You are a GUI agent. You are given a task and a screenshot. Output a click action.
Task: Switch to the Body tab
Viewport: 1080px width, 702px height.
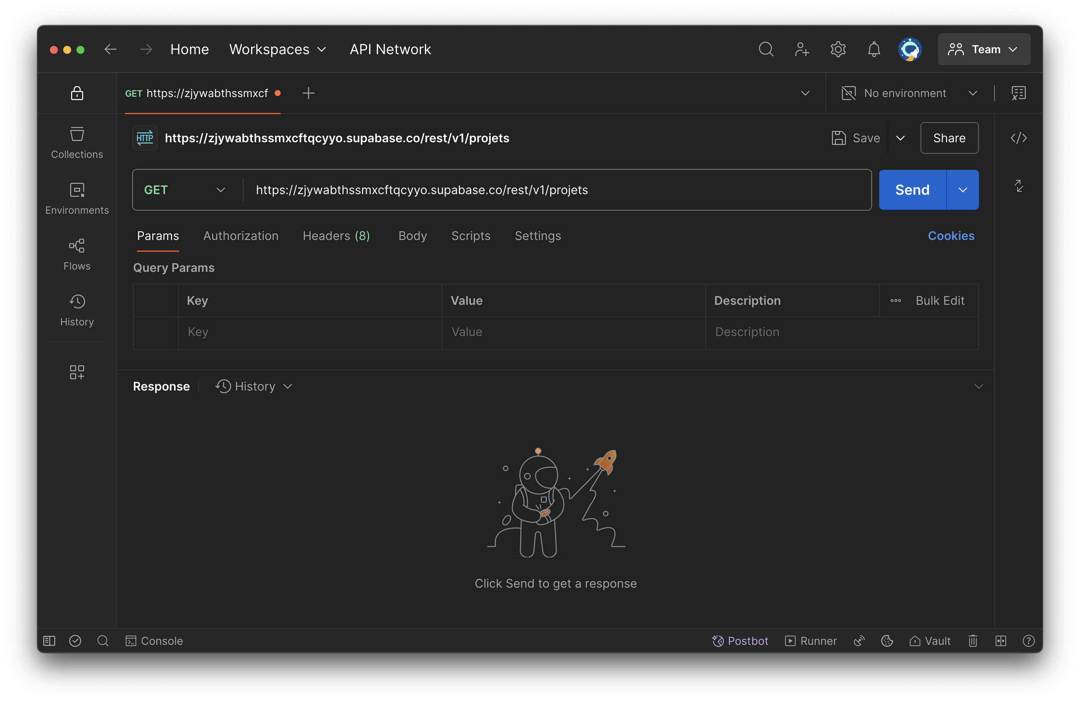tap(413, 236)
